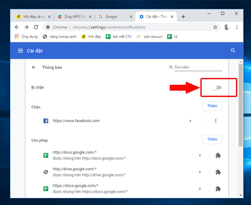
Task: Click the https://www.facebook.com entry text
Action: tap(76, 121)
